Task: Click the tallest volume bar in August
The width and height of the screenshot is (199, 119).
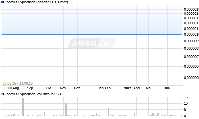Action: (x=23, y=107)
